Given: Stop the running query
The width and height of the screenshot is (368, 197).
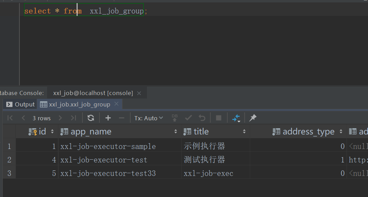Looking at the screenshot, I should tap(219, 118).
